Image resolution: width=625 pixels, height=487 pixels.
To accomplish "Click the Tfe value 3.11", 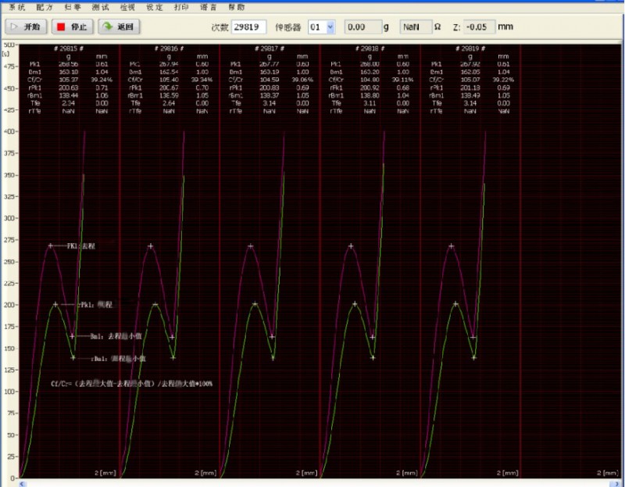I will [x=370, y=103].
